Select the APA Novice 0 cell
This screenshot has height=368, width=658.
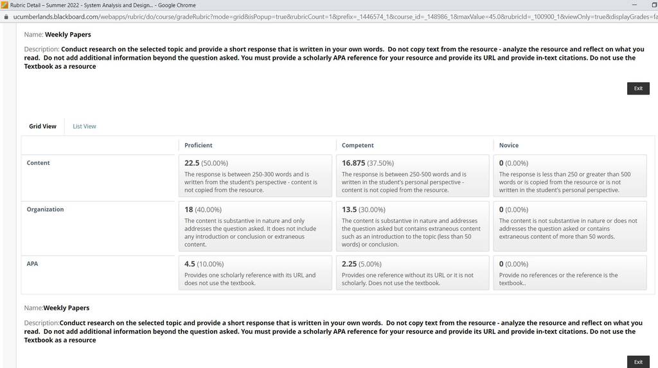point(570,273)
